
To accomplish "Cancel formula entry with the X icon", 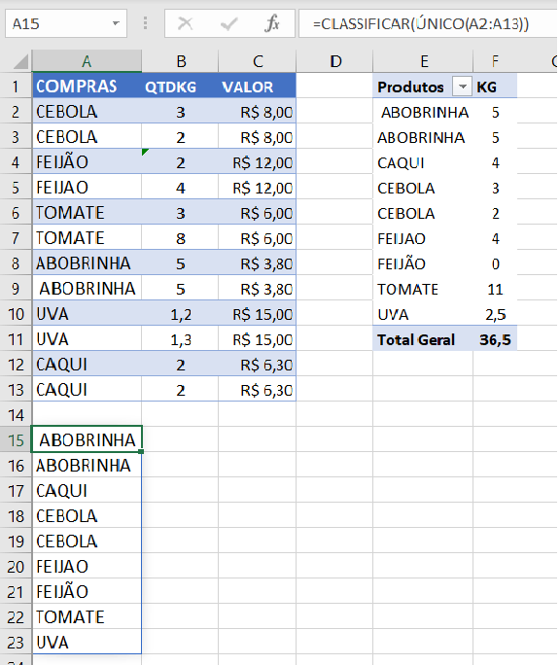I will coord(186,23).
